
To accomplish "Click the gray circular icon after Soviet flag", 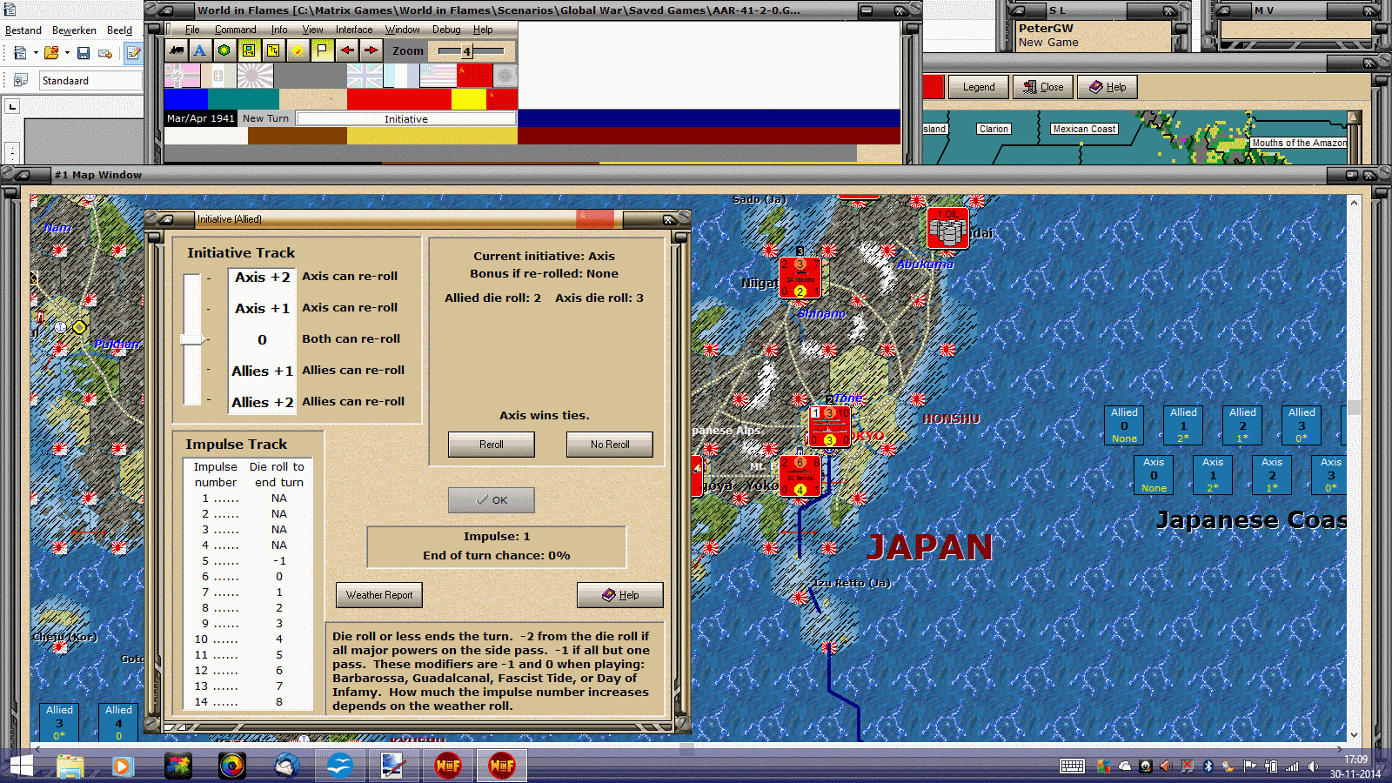I will click(x=505, y=76).
